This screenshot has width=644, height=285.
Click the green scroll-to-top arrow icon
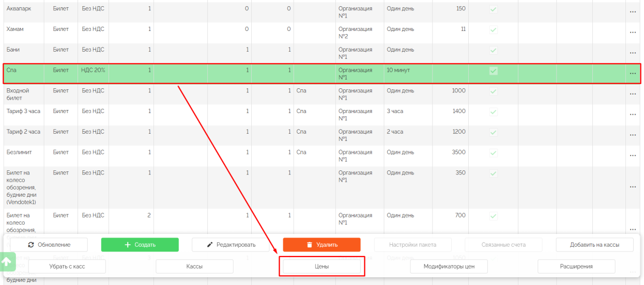coord(7,262)
